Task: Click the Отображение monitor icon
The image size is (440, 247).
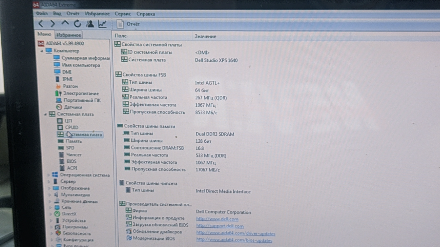Action: point(56,188)
